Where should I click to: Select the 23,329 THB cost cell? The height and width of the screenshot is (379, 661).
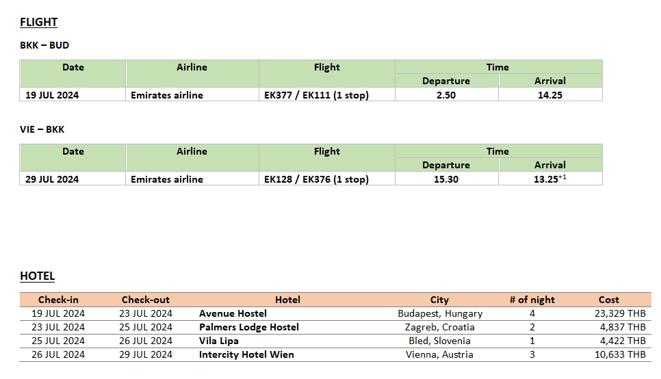620,313
